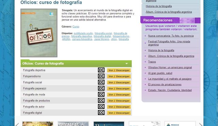Click the Recomendaciones section header
218x126 pixels.
(170, 20)
